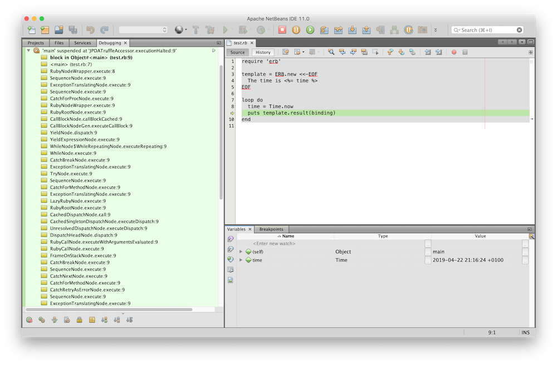Image resolution: width=557 pixels, height=365 pixels.
Task: Open the History view of test.rb
Action: (x=263, y=52)
